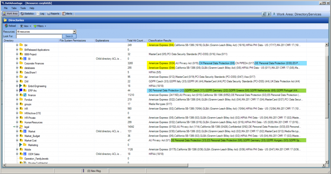Open the Tabs menu
The height and width of the screenshot is (174, 331).
tap(14, 8)
